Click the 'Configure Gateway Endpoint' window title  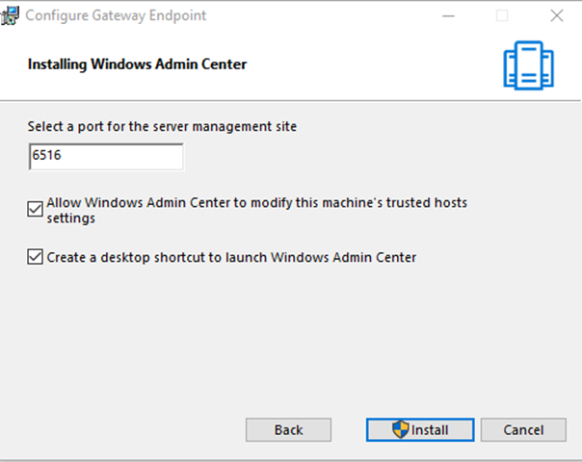(x=116, y=15)
